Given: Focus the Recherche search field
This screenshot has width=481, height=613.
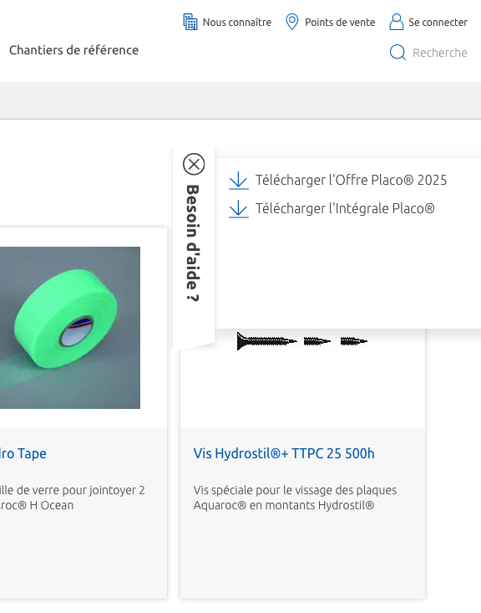Looking at the screenshot, I should (x=439, y=53).
